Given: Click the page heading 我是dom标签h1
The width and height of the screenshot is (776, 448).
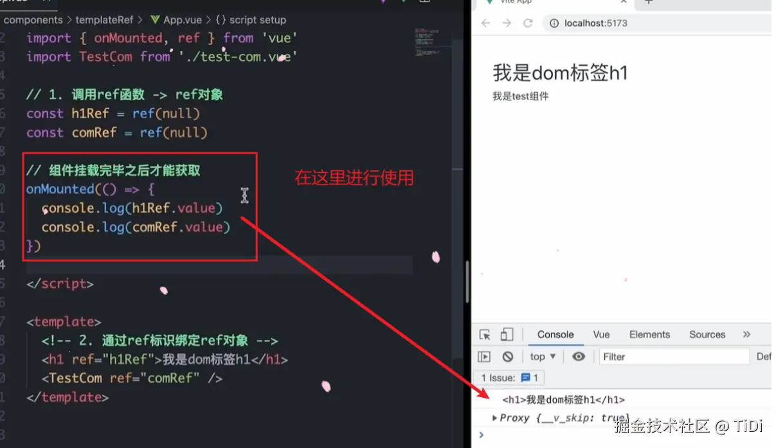Looking at the screenshot, I should 560,73.
